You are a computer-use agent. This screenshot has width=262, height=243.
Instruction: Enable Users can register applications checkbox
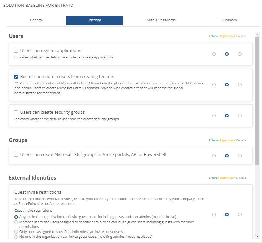click(x=16, y=51)
